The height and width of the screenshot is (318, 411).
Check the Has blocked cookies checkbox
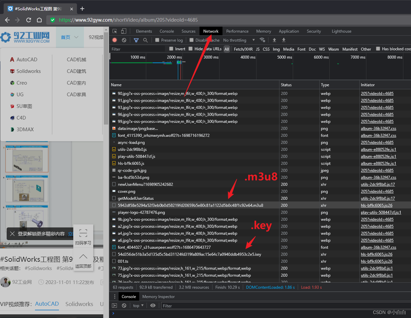click(378, 49)
